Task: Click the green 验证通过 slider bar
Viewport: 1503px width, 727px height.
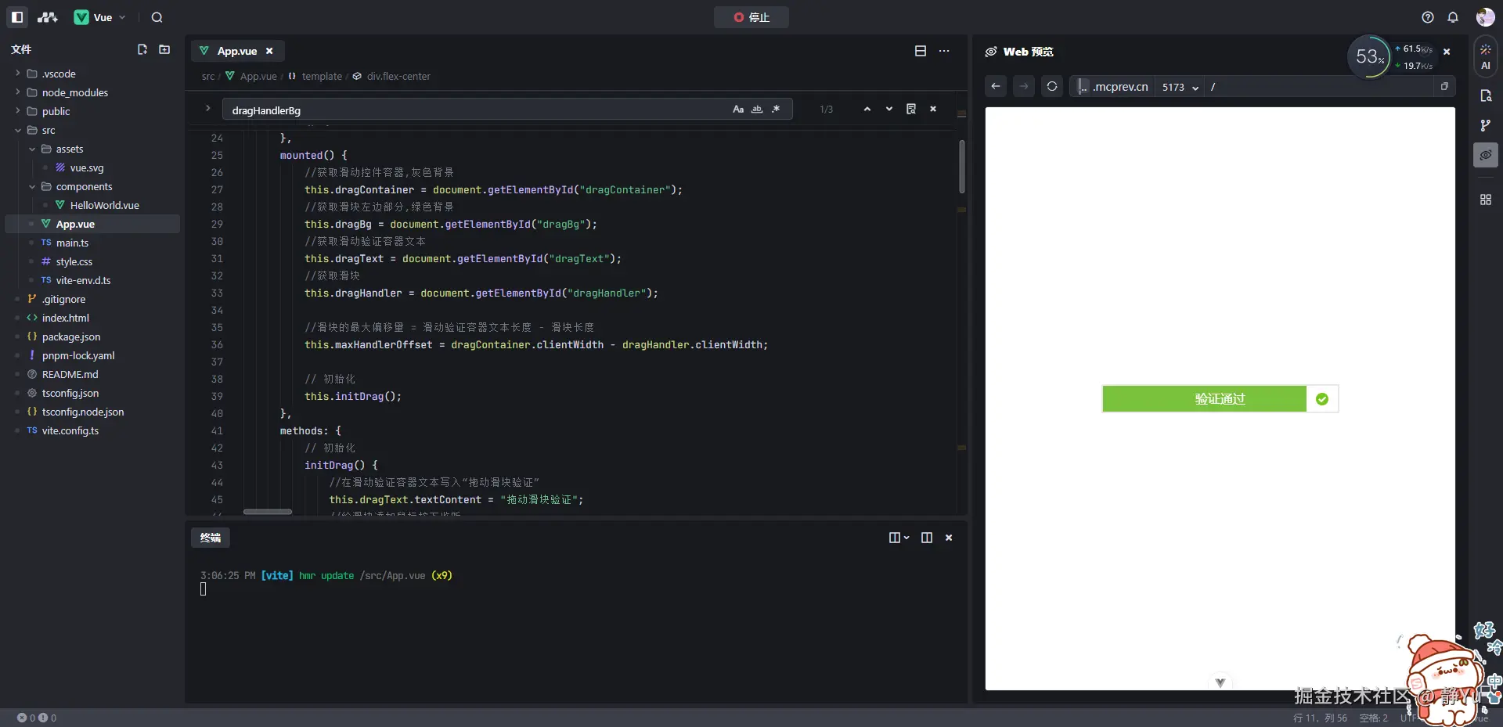Action: [1204, 399]
